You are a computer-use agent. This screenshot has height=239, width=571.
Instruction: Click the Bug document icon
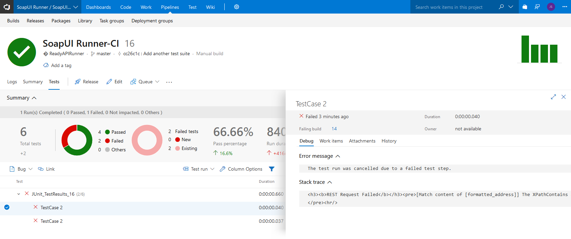(12, 169)
